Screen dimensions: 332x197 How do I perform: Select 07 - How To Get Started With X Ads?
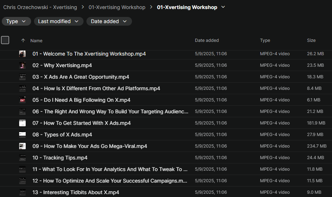[81, 123]
